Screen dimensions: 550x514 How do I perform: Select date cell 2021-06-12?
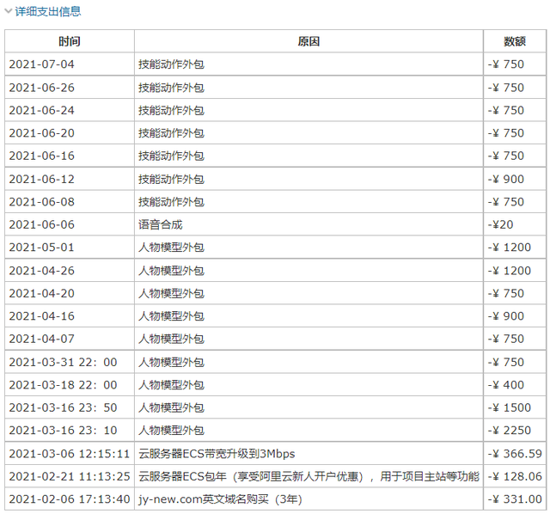[x=70, y=179]
